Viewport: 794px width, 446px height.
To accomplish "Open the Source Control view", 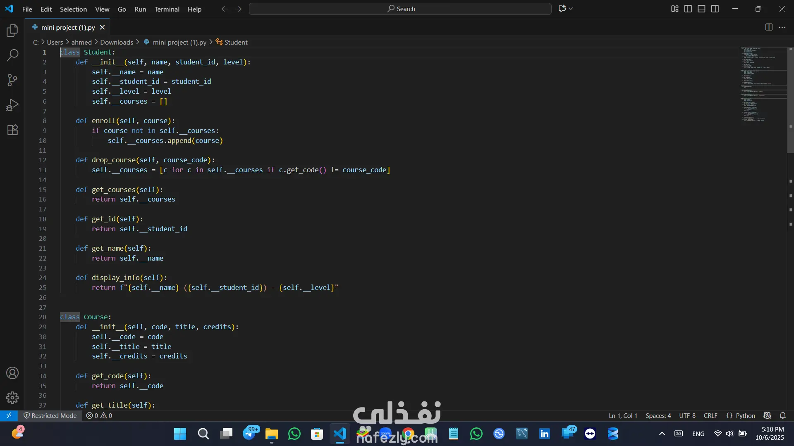I will click(x=12, y=80).
